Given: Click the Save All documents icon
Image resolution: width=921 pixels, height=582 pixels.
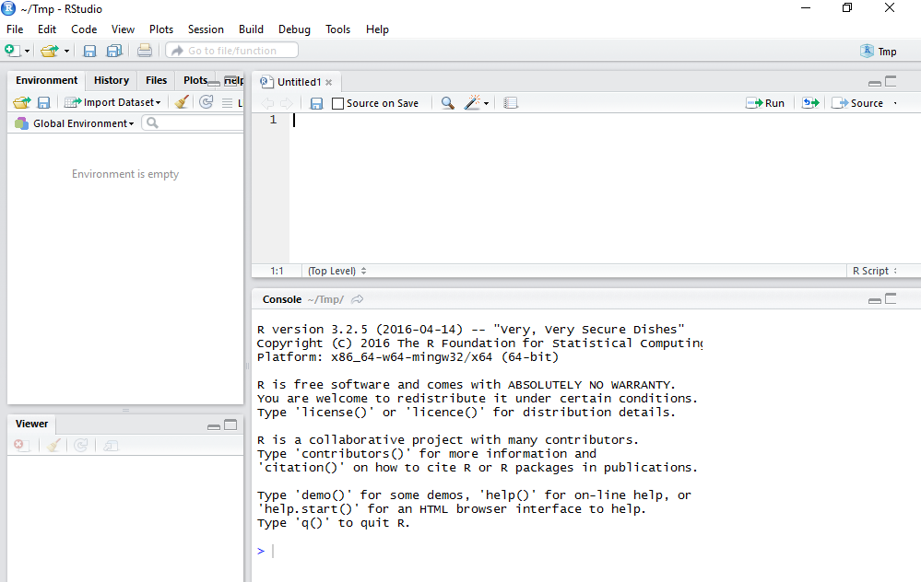Looking at the screenshot, I should [114, 51].
